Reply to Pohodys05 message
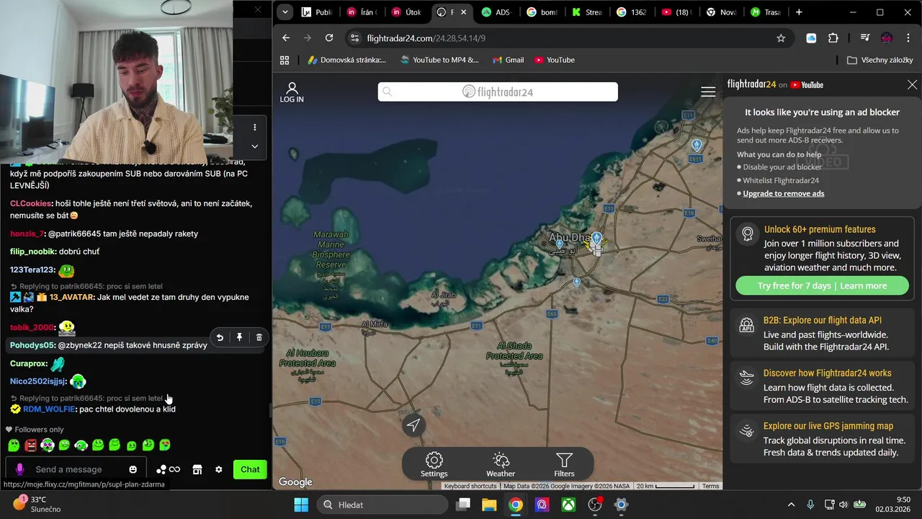Screen dimensions: 922x519 tap(220, 337)
